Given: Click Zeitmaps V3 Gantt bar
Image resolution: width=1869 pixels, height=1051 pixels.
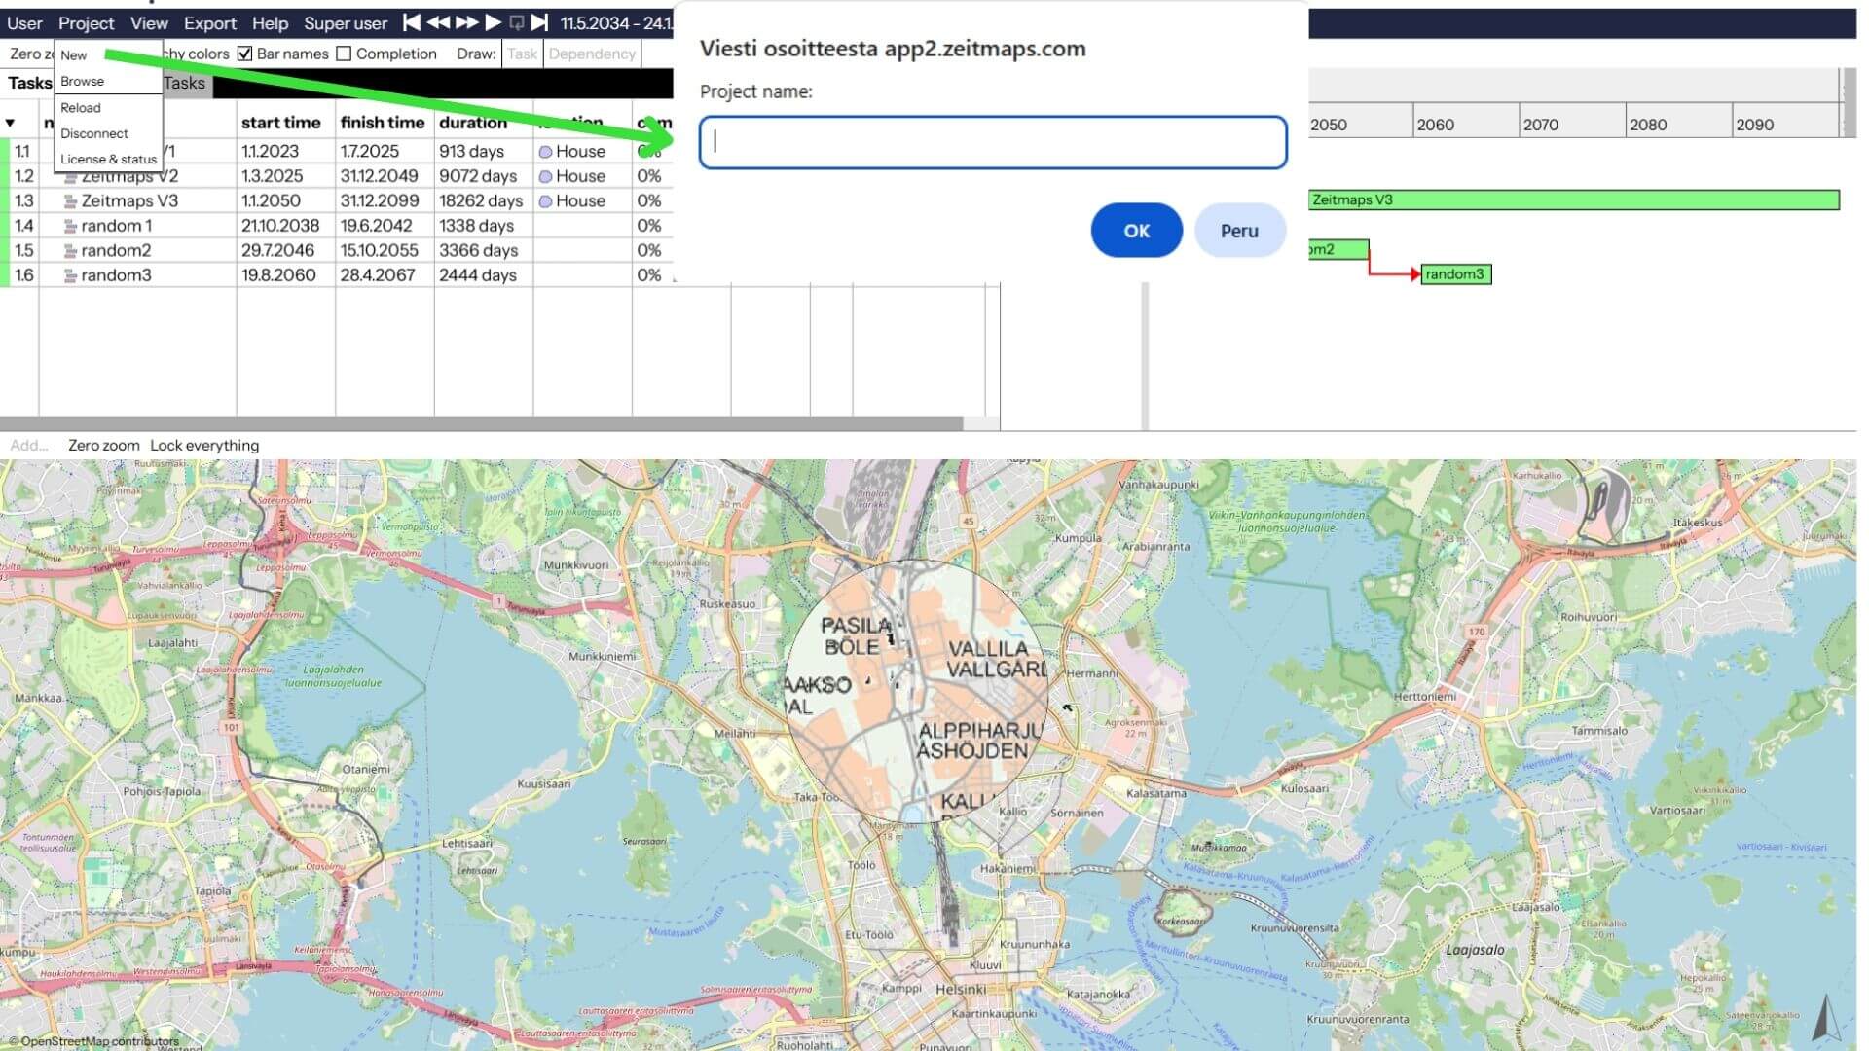Looking at the screenshot, I should coord(1574,200).
